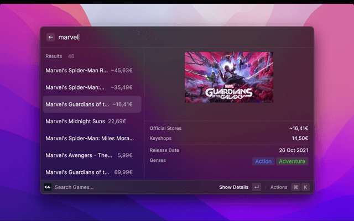
Task: Click the back arrow icon
Action: coord(50,37)
